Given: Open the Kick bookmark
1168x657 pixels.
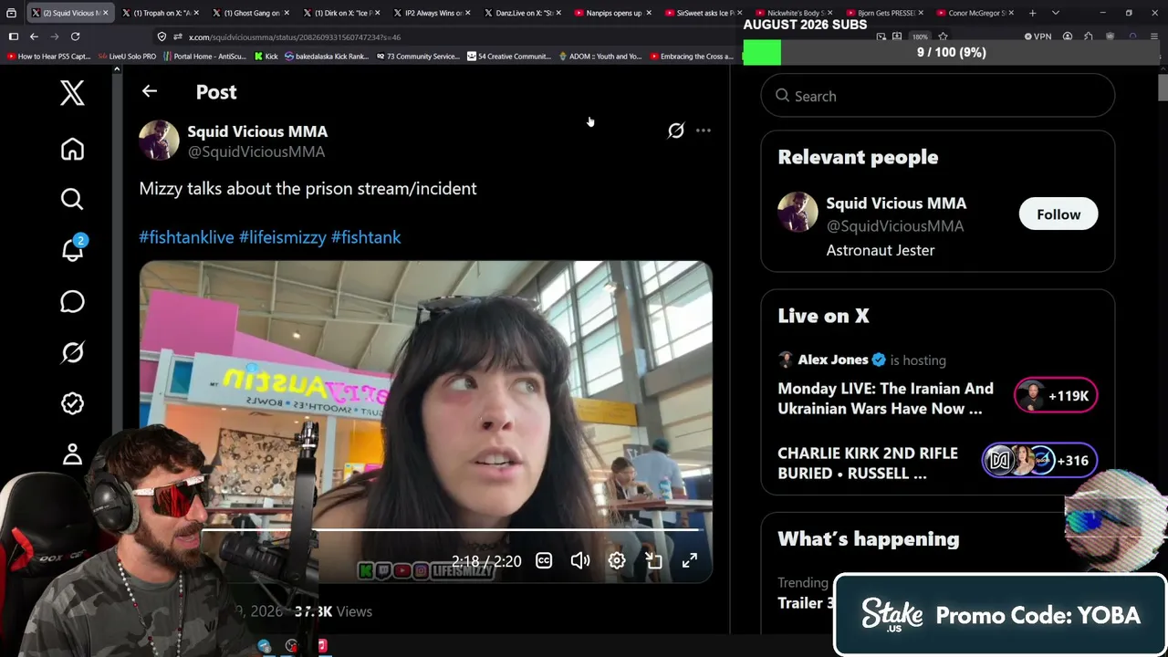Looking at the screenshot, I should pyautogui.click(x=266, y=57).
